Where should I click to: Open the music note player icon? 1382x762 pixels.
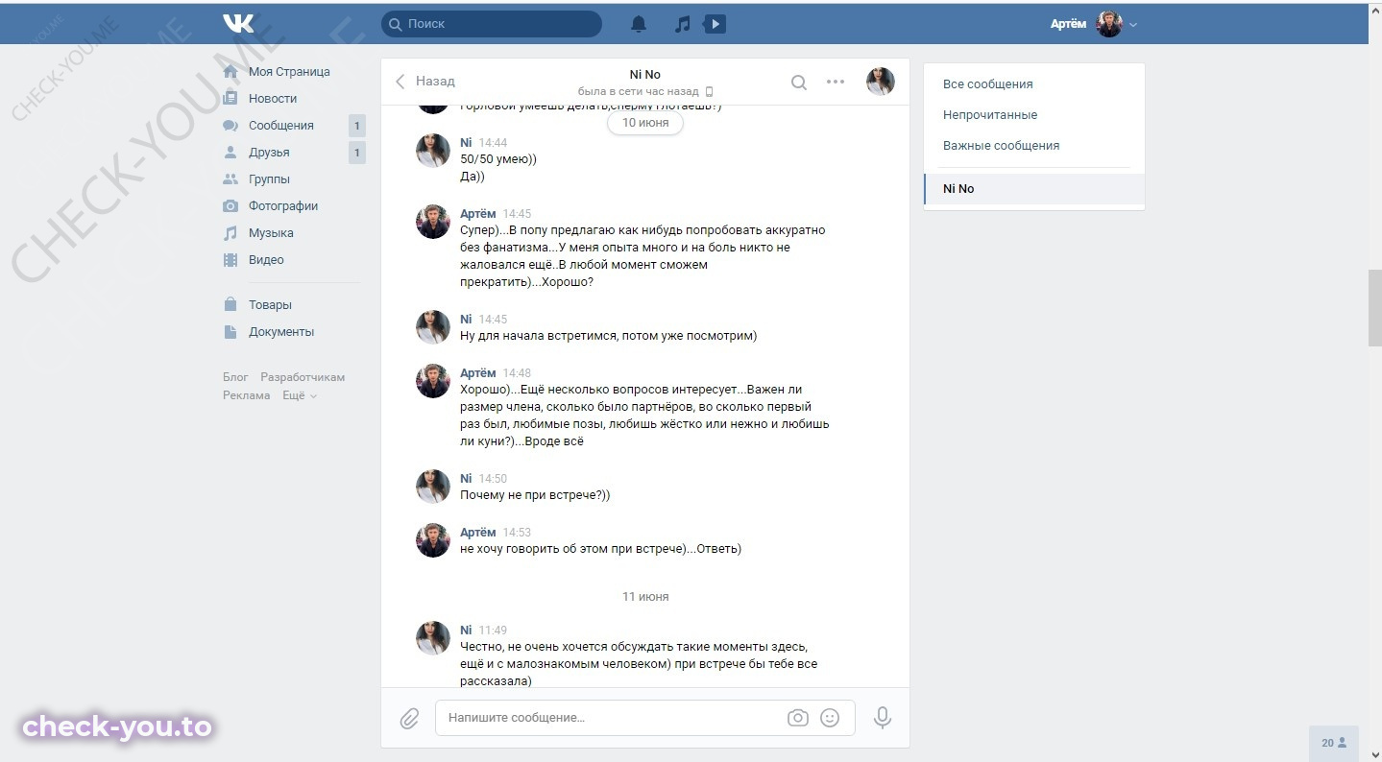[682, 24]
